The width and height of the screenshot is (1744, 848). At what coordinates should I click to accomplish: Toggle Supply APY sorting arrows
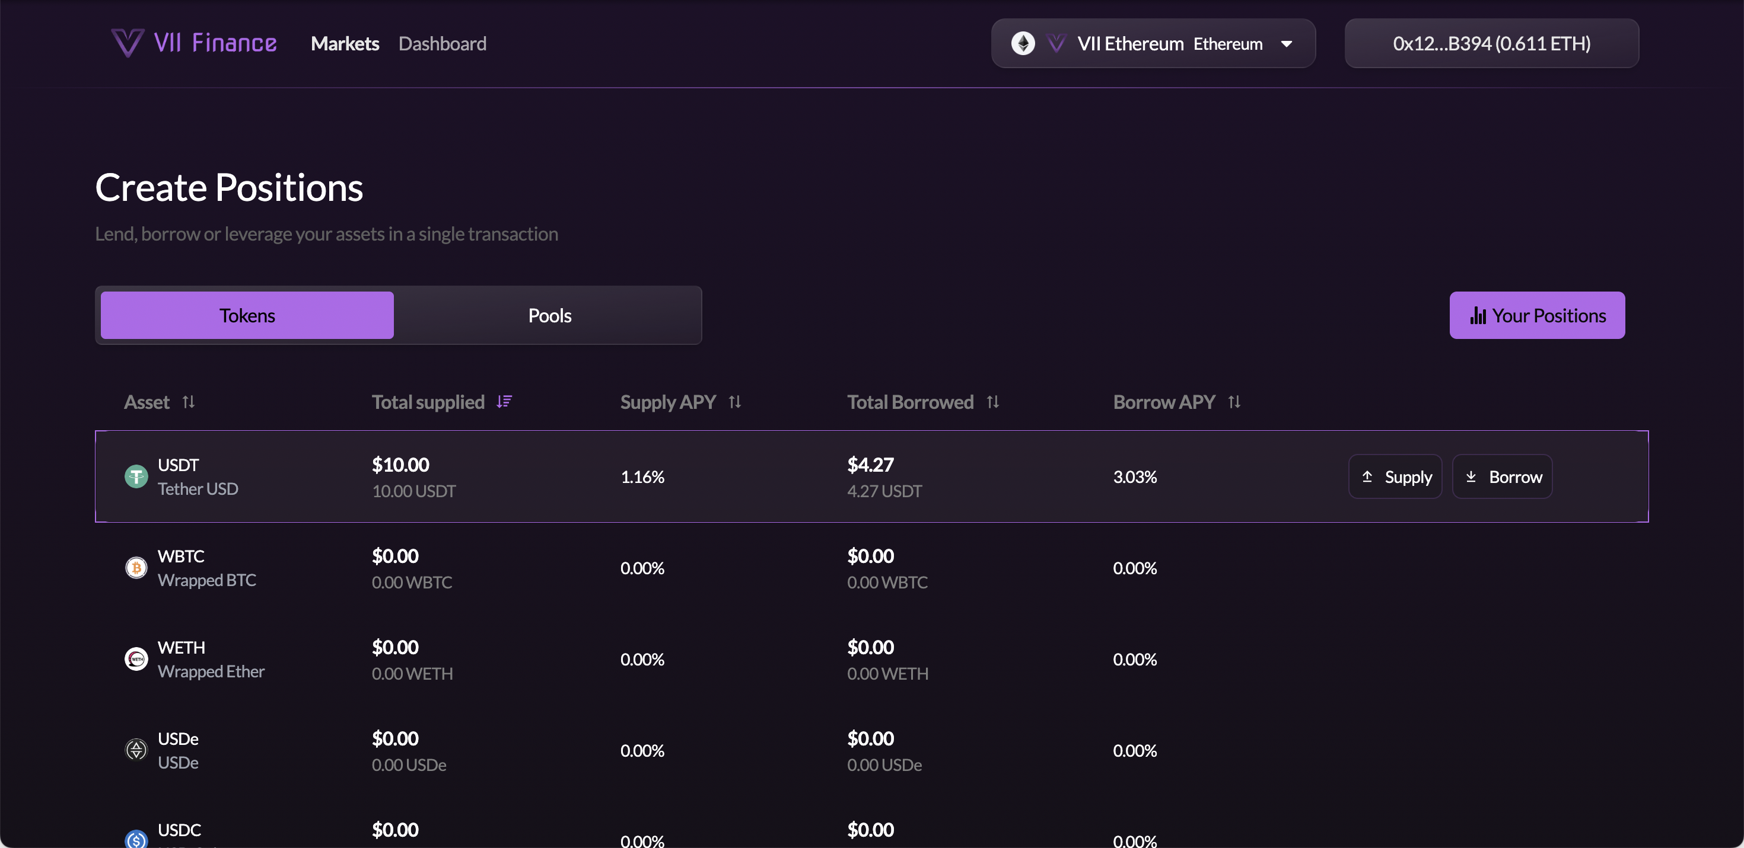(x=735, y=402)
